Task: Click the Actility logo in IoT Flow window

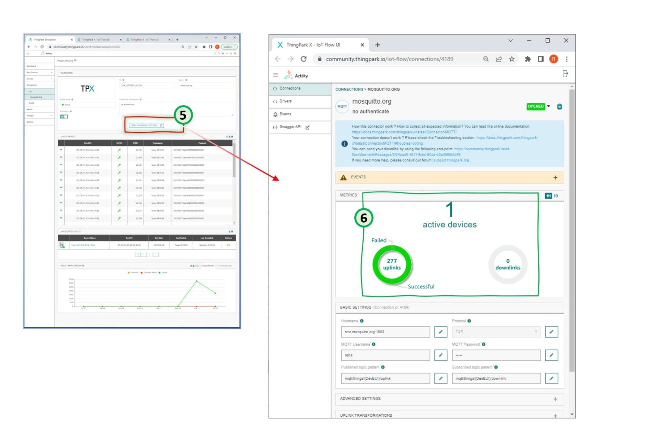Action: [x=296, y=75]
